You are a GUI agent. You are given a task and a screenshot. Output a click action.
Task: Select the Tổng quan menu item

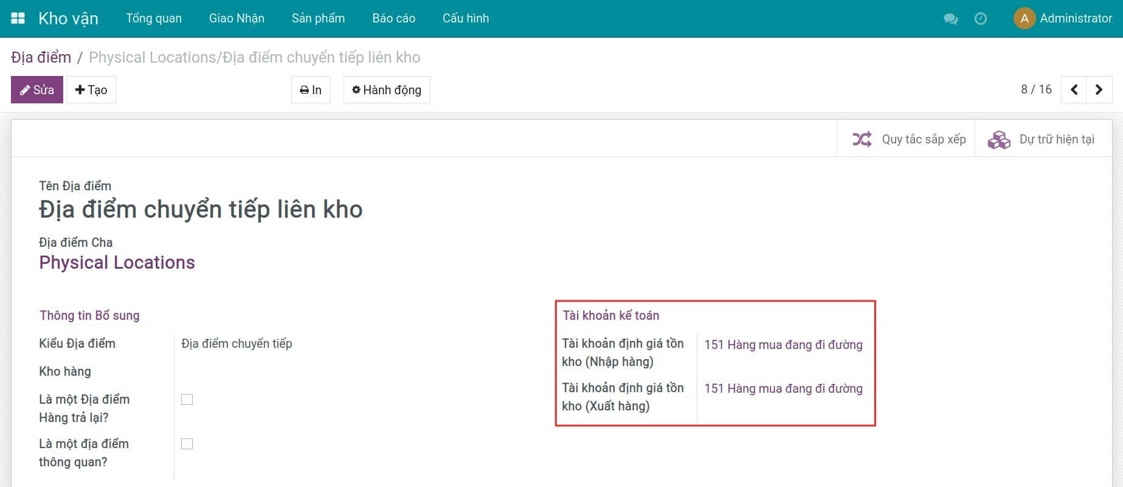pyautogui.click(x=153, y=18)
